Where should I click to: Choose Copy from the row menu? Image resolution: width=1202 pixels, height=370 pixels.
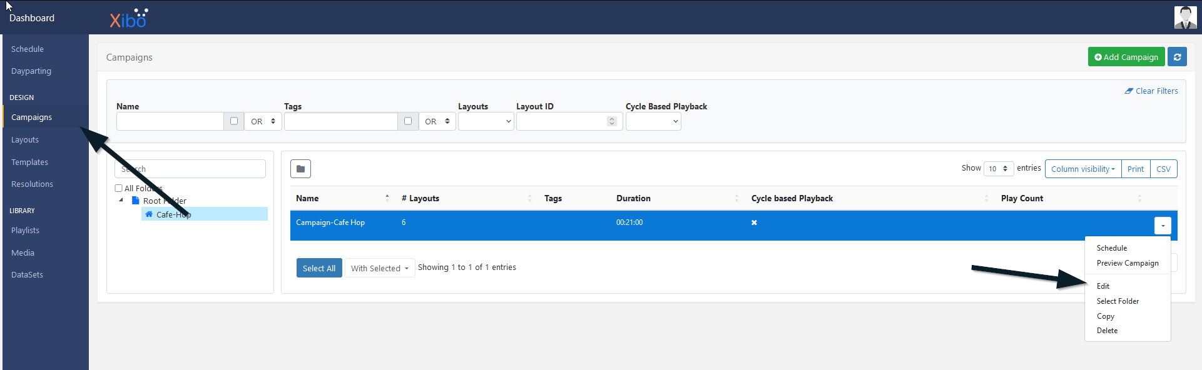pyautogui.click(x=1106, y=316)
